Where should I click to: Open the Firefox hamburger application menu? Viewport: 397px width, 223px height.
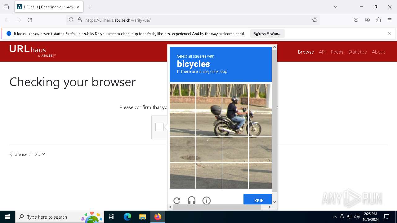click(390, 20)
